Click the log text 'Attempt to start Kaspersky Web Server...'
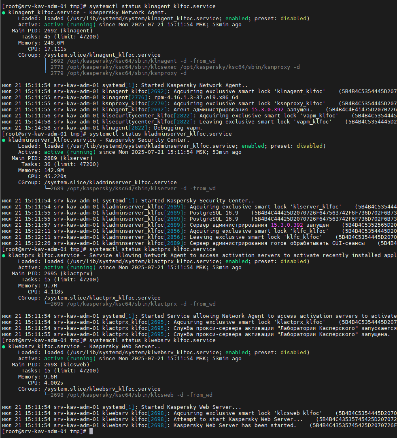The height and width of the screenshot is (438, 397). click(238, 419)
